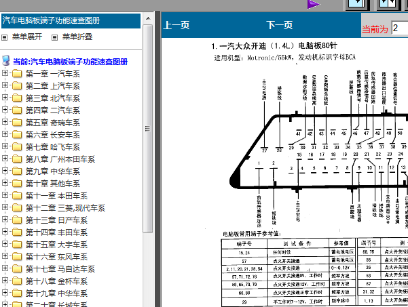Image resolution: width=408 pixels, height=307 pixels.
Task: Click the folder icon of 第十四章 丰田车系
Action: (17, 232)
